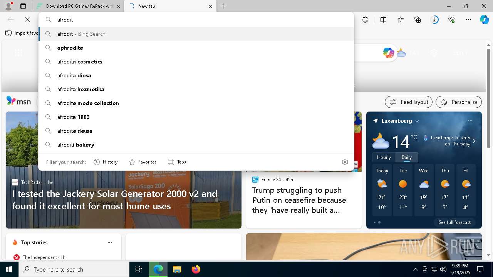The width and height of the screenshot is (493, 277).
Task: Open search suggestion settings gear
Action: pos(345,162)
